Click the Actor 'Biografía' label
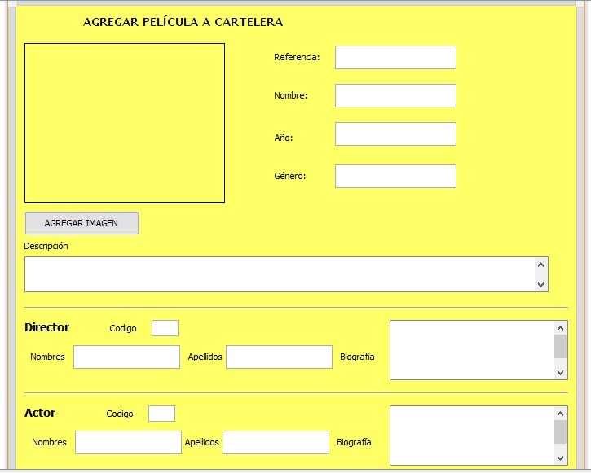The width and height of the screenshot is (591, 473). click(x=354, y=442)
